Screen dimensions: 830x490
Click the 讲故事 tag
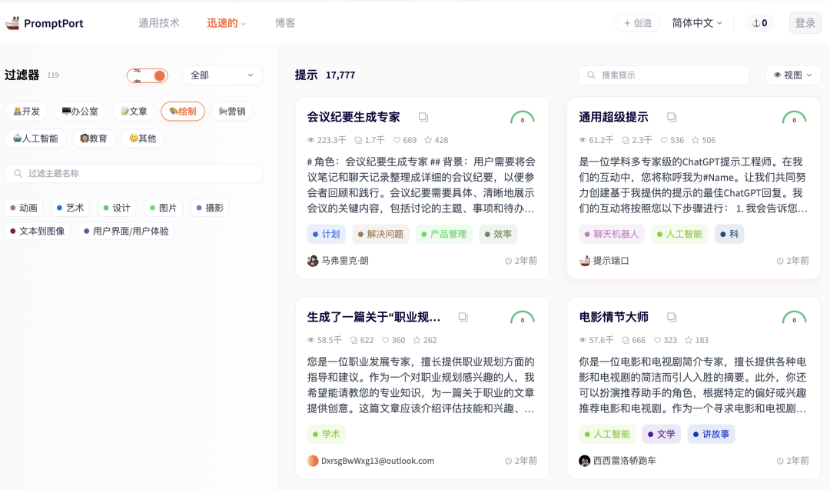click(712, 434)
